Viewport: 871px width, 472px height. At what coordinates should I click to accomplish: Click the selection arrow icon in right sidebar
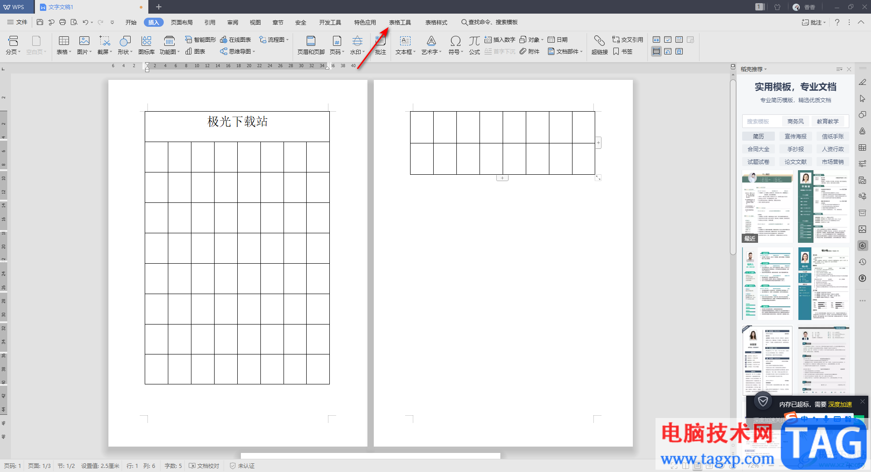click(862, 98)
